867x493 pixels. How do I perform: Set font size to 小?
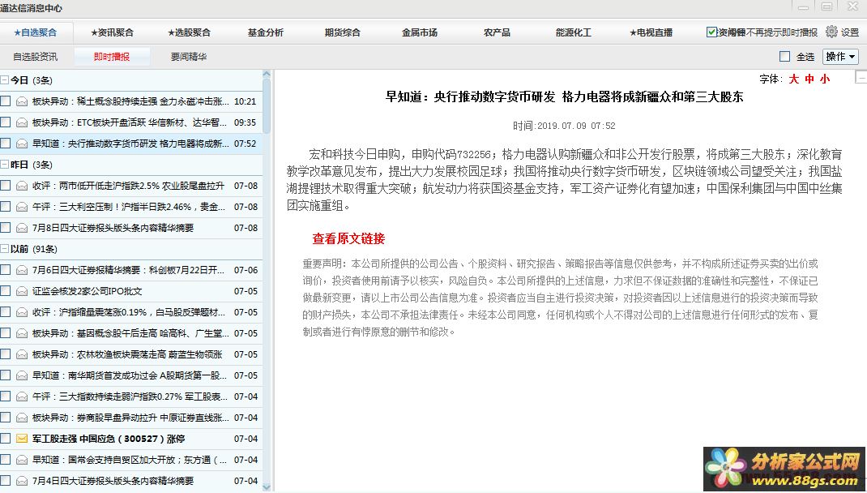[x=825, y=79]
